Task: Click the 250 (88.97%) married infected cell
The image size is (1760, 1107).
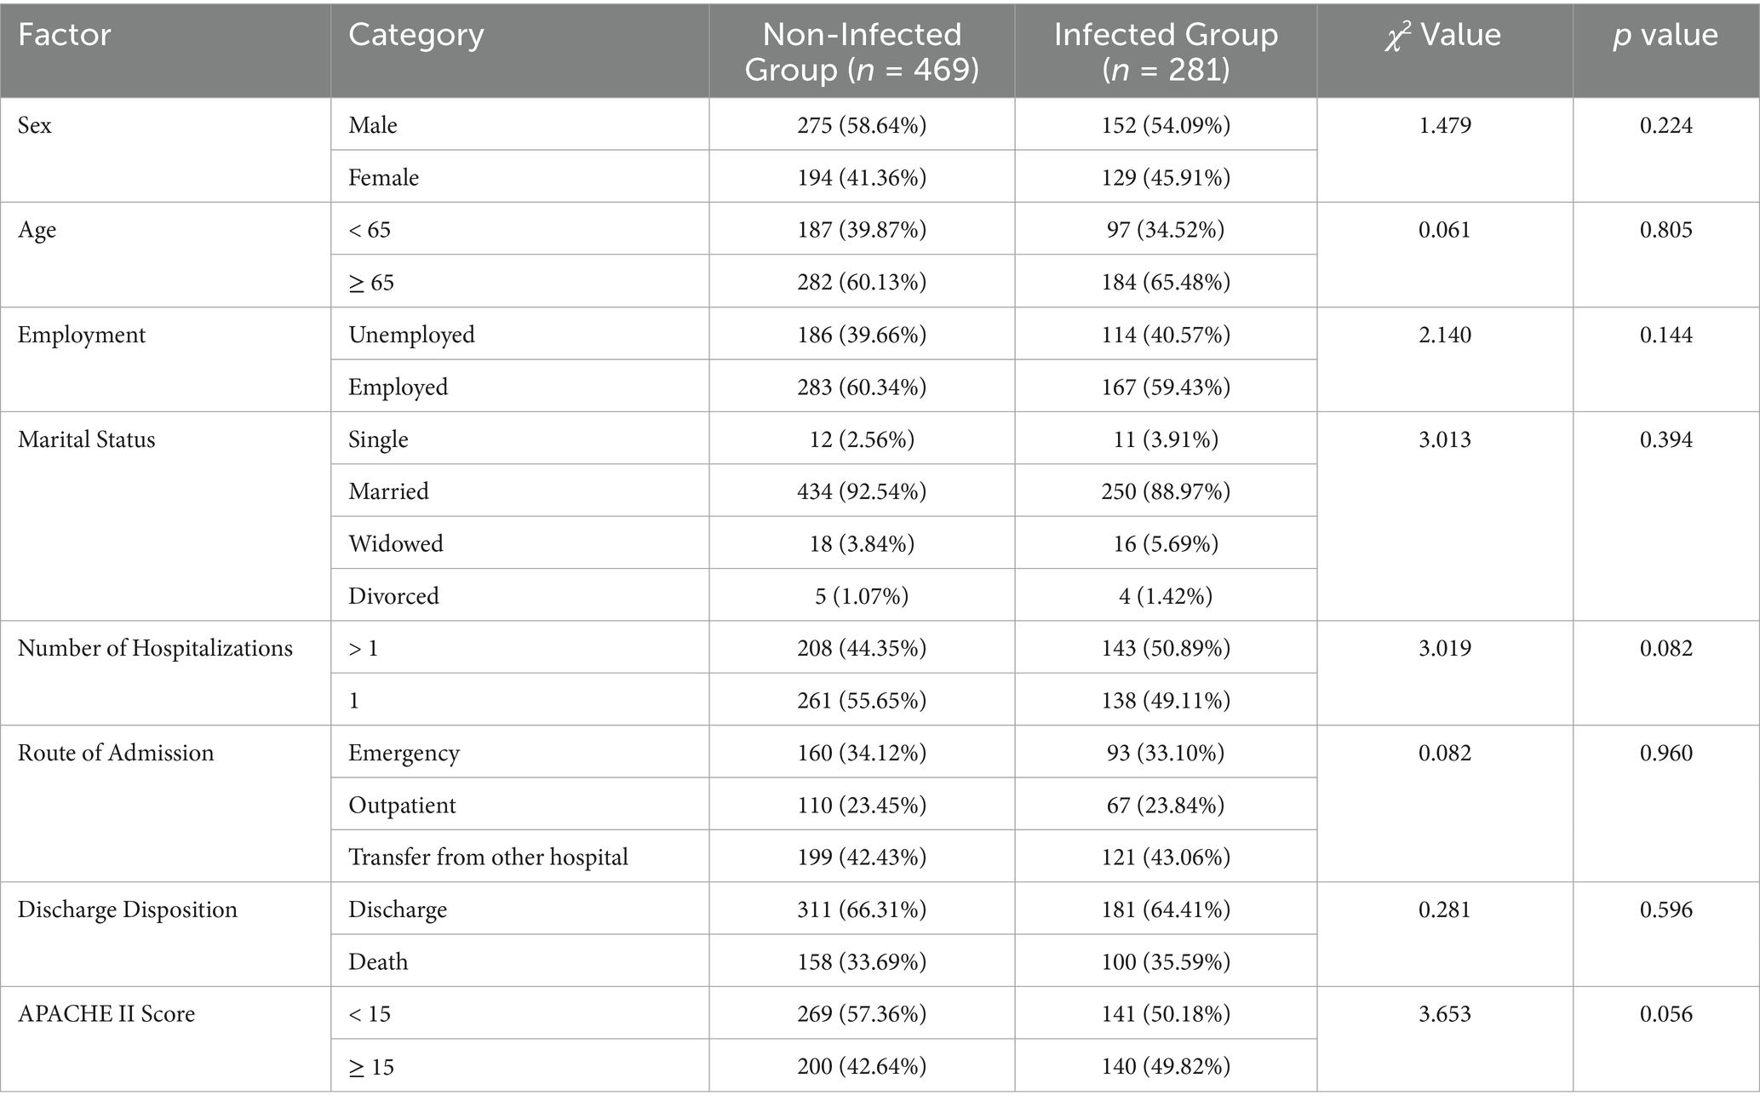Action: coord(1165,491)
